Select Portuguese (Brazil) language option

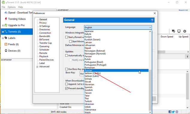[x=116, y=62]
